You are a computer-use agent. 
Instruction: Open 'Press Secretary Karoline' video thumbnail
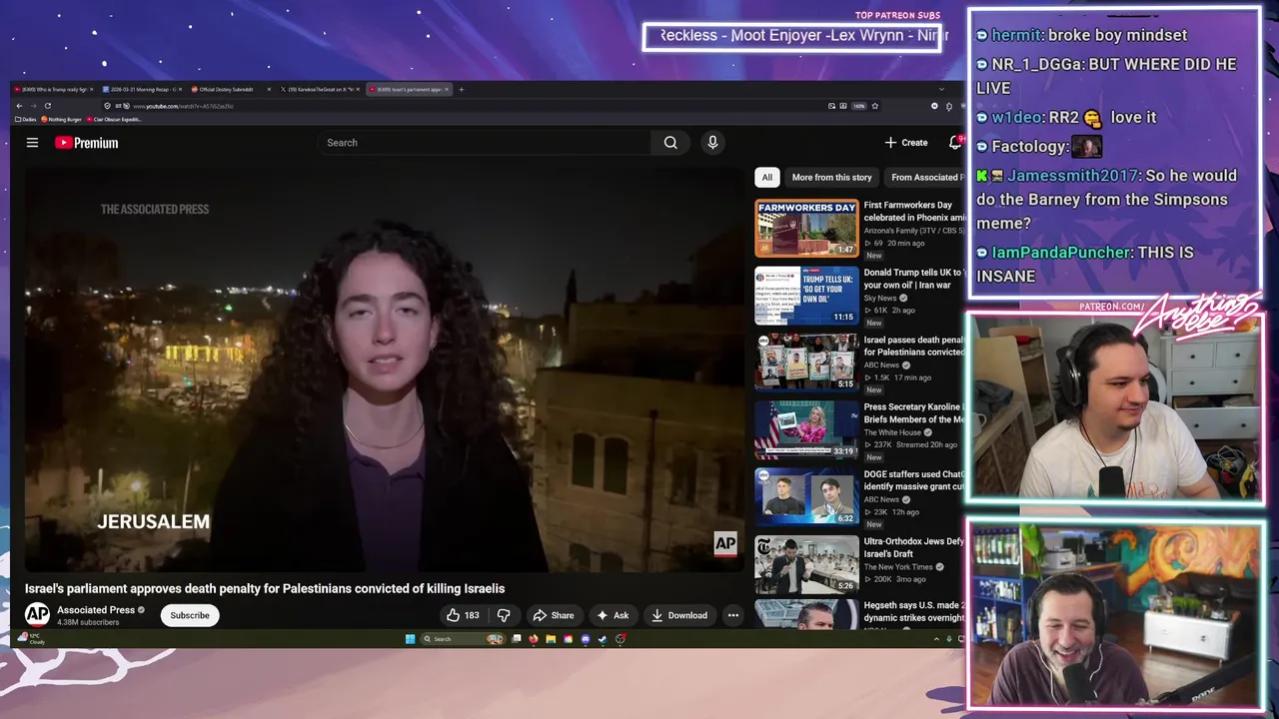point(806,429)
